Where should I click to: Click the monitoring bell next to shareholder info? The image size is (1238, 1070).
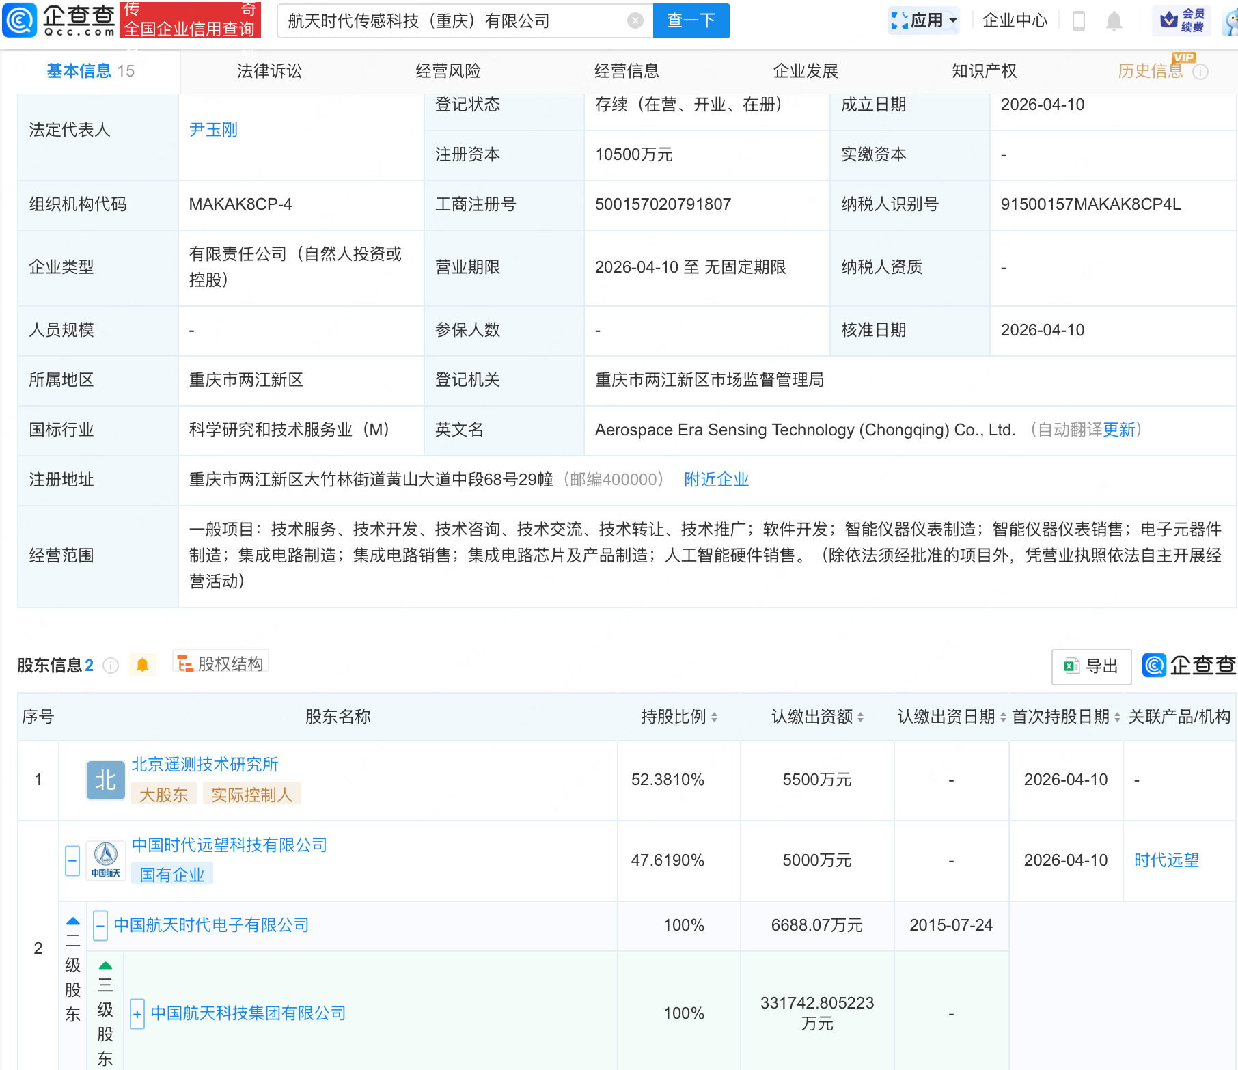coord(143,664)
